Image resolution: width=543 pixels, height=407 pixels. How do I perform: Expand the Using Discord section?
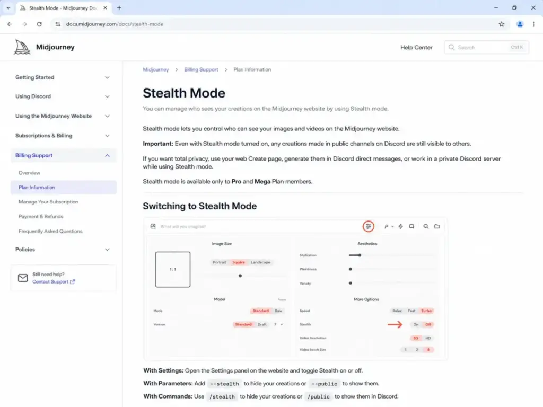click(63, 96)
